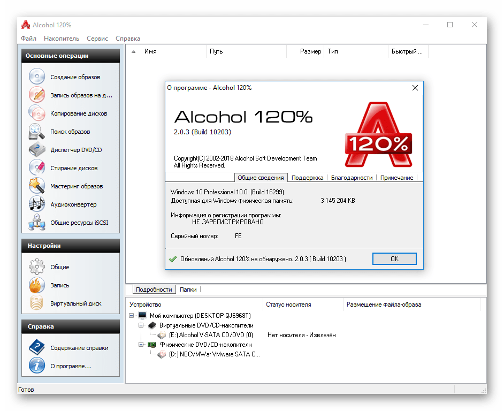Image resolution: width=504 pixels, height=411 pixels.
Task: Click the Готов status bar text
Action: (x=26, y=390)
